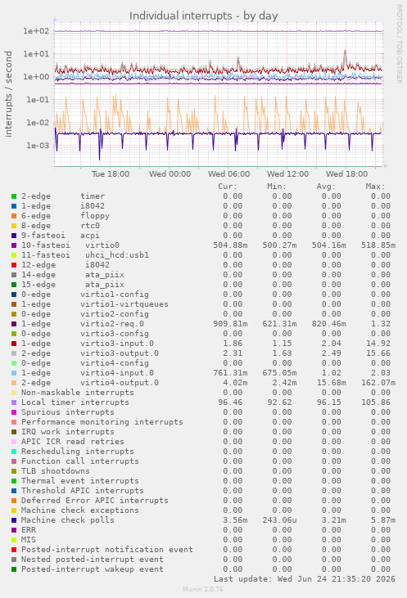
Task: Click the Cur: column header
Action: pos(228,187)
